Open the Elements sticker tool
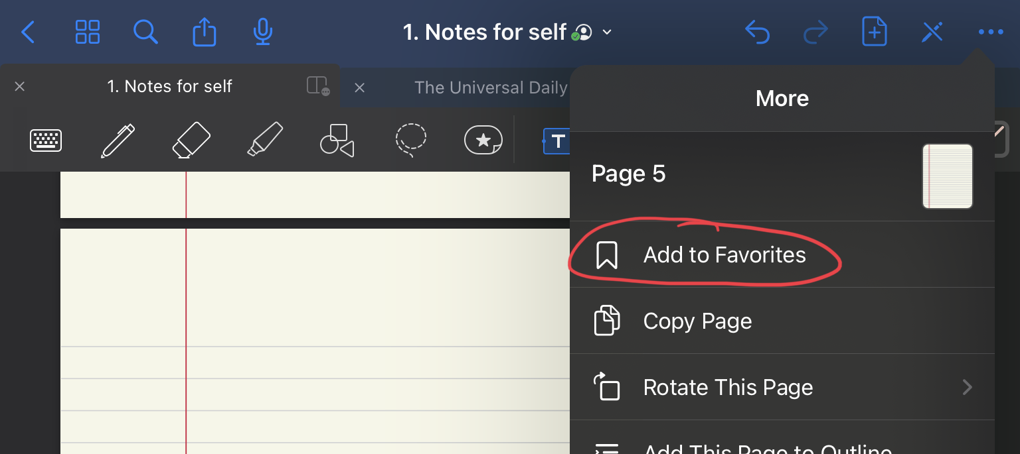 483,141
